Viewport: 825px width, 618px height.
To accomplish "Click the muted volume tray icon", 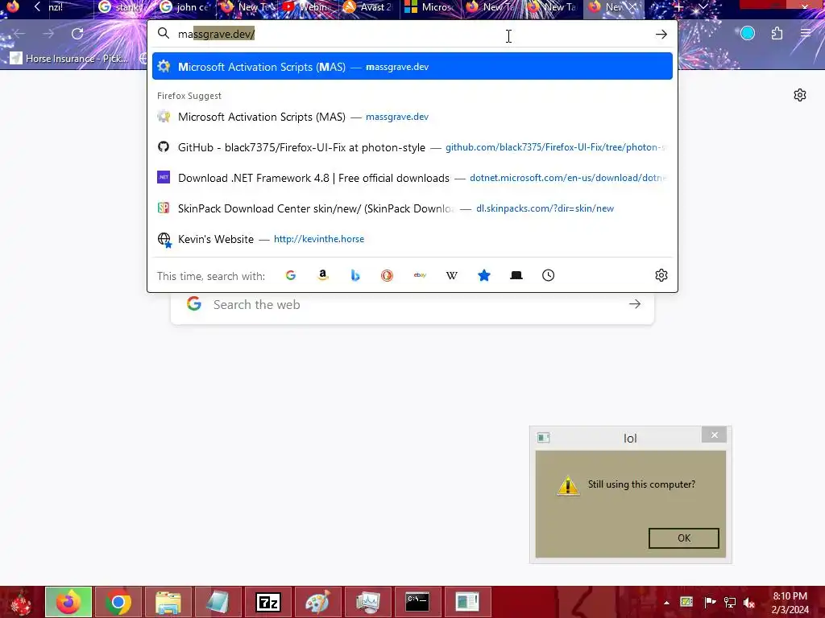I will (748, 602).
